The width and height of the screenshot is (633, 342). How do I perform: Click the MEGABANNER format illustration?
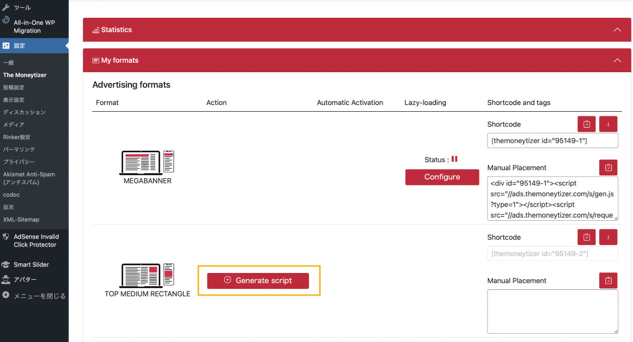pos(147,163)
